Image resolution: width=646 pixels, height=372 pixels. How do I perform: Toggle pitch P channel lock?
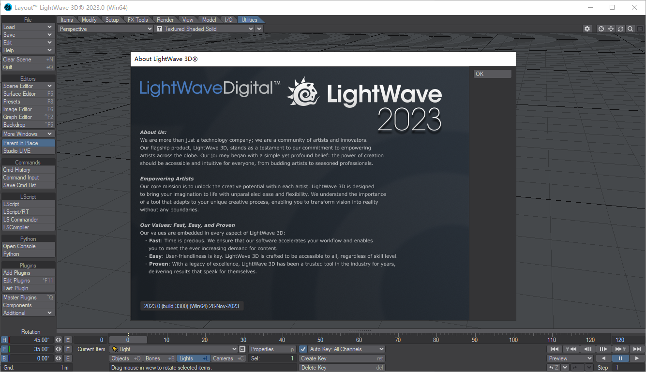coord(4,349)
